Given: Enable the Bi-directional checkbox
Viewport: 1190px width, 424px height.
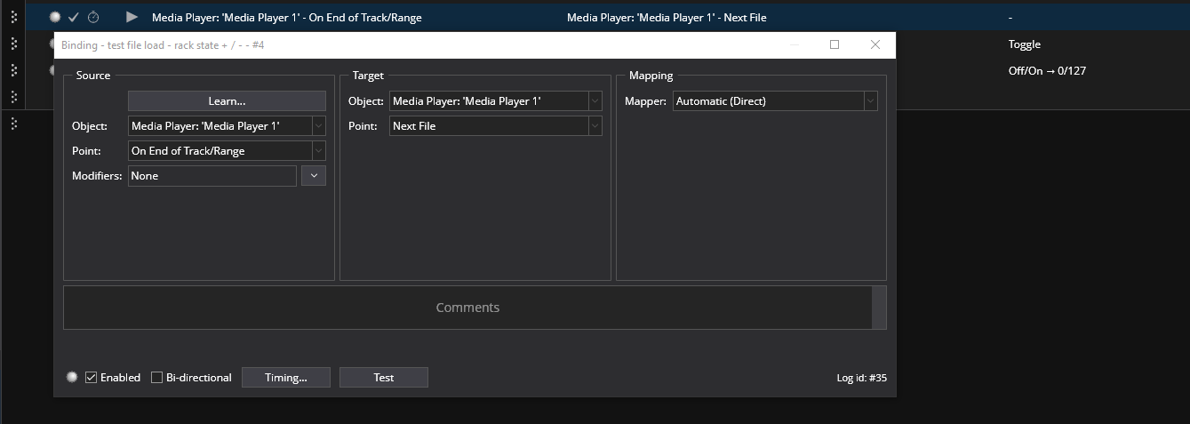Looking at the screenshot, I should point(157,378).
